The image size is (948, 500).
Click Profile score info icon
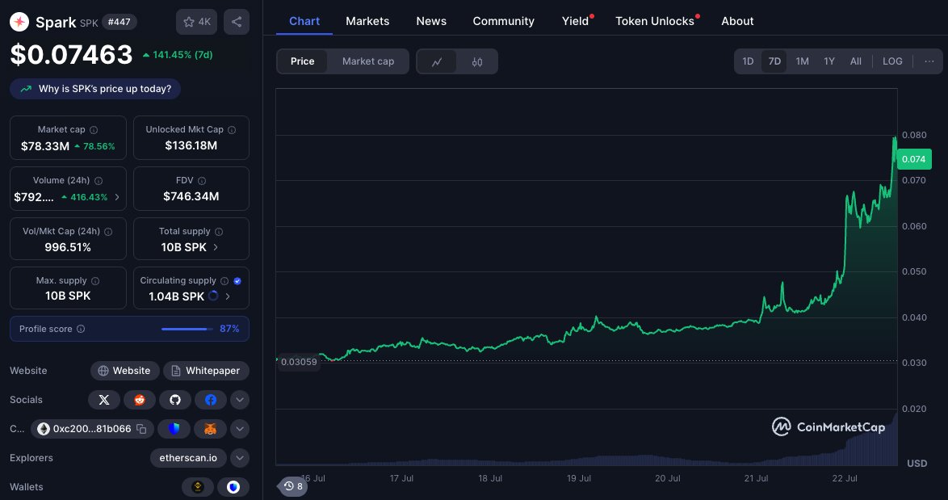coord(81,329)
